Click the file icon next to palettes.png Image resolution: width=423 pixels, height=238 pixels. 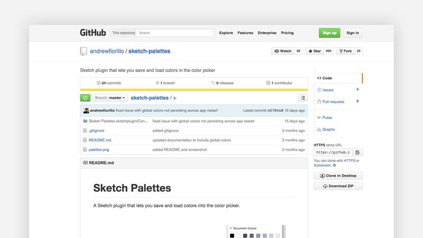coord(85,150)
